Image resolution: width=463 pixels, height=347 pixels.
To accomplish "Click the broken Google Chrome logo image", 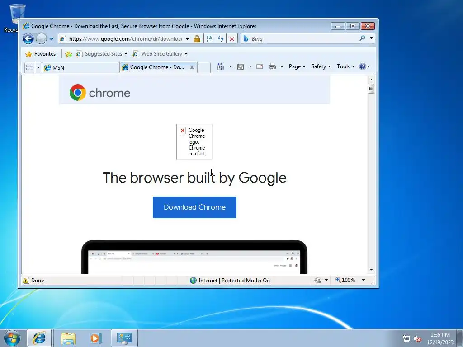I will (194, 142).
